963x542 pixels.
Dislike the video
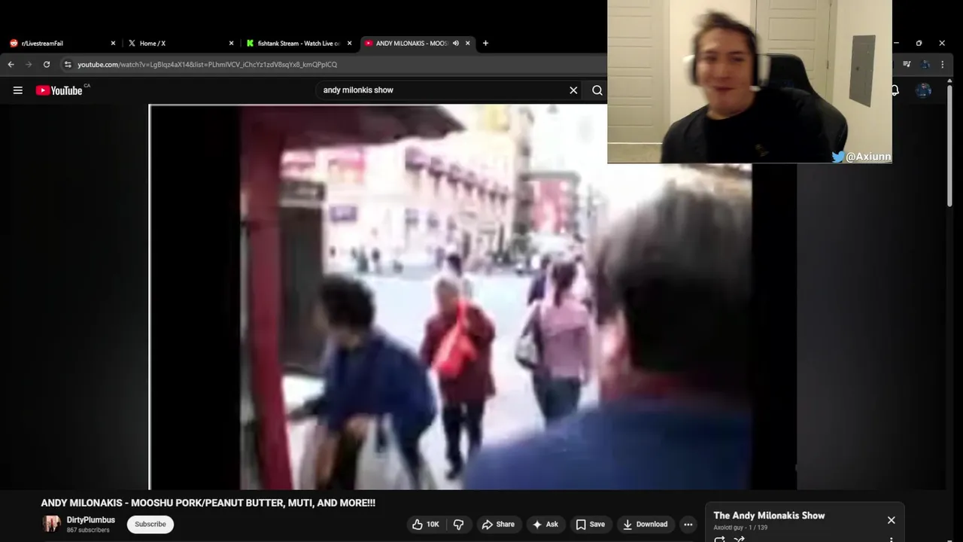459,525
